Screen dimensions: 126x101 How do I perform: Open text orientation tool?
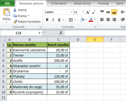coord(123,12)
